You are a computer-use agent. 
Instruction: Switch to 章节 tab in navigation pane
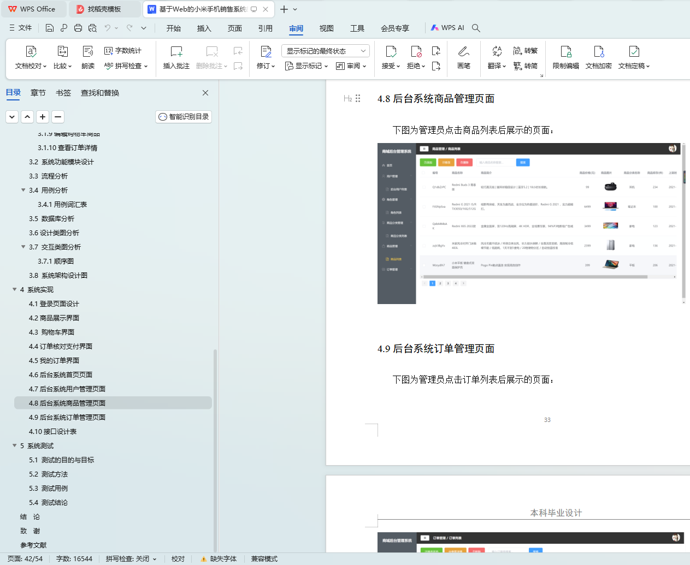(38, 93)
